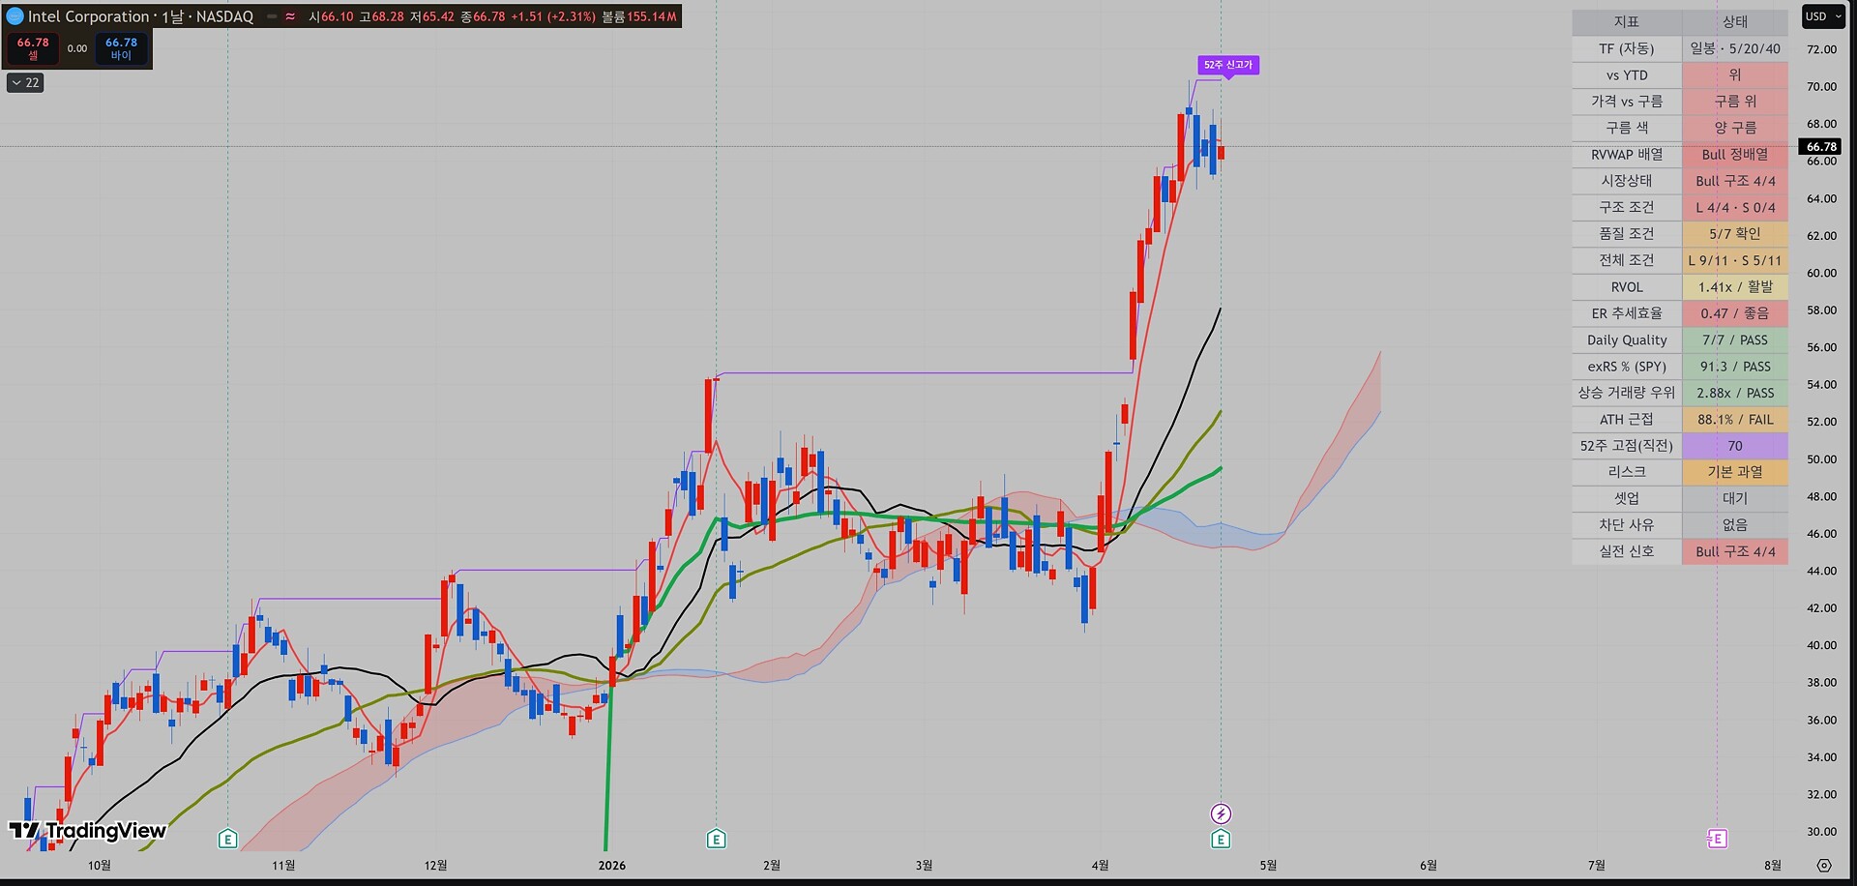Open chart settings gear at bottom right
Screen dimensions: 1857x886
point(1823,865)
